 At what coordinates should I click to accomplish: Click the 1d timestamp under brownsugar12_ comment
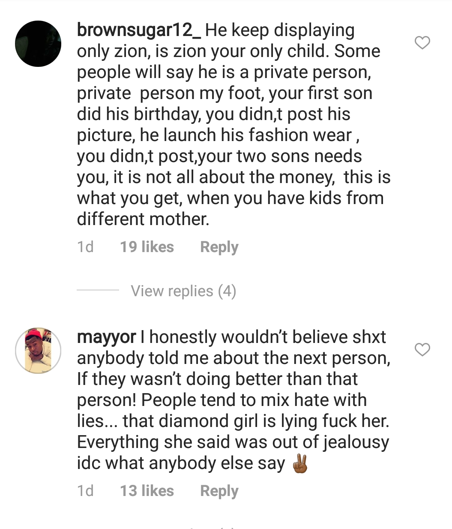(85, 247)
